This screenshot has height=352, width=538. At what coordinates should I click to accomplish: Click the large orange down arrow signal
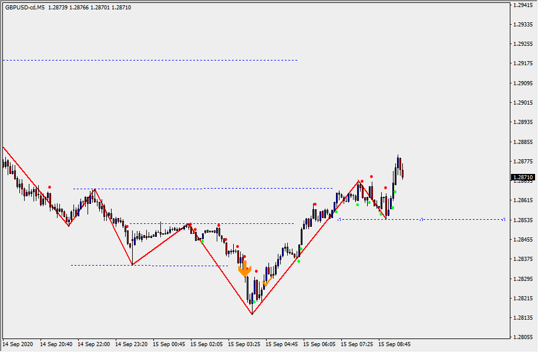click(x=244, y=269)
